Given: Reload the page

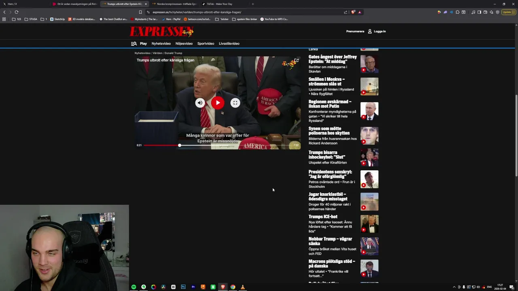Looking at the screenshot, I should tap(17, 12).
